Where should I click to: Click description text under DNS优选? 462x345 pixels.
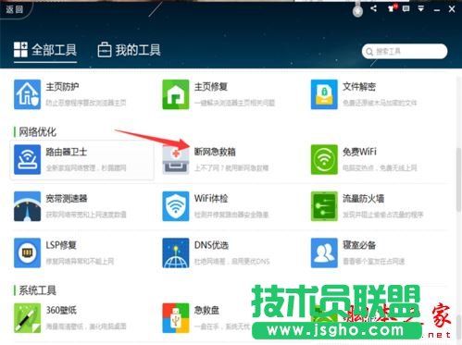[x=231, y=262]
